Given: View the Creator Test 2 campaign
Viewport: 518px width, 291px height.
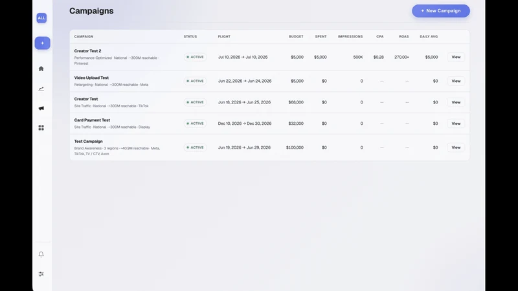Looking at the screenshot, I should click(x=456, y=57).
